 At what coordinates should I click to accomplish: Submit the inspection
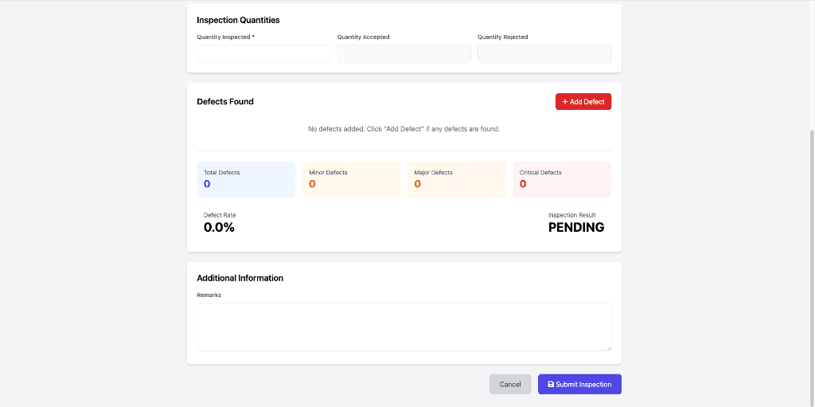tap(579, 384)
